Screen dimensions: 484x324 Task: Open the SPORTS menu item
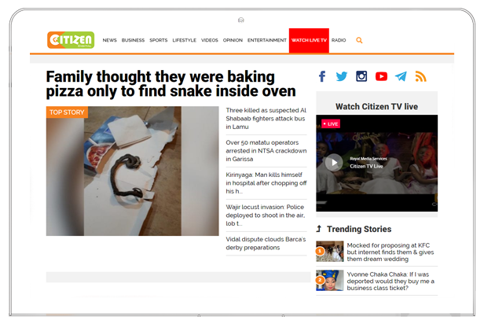159,40
